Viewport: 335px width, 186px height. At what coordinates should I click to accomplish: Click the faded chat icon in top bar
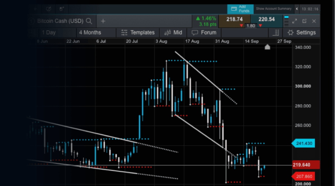pos(48,9)
